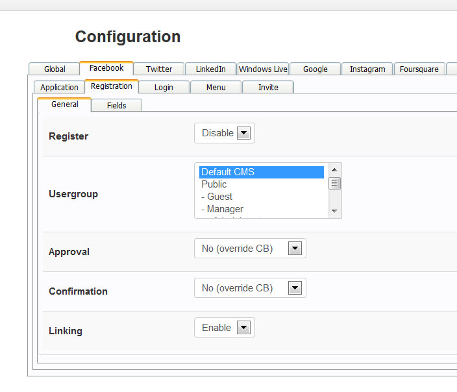Screen dimensions: 457x392
Task: Open the Approval dropdown
Action: pyautogui.click(x=250, y=249)
